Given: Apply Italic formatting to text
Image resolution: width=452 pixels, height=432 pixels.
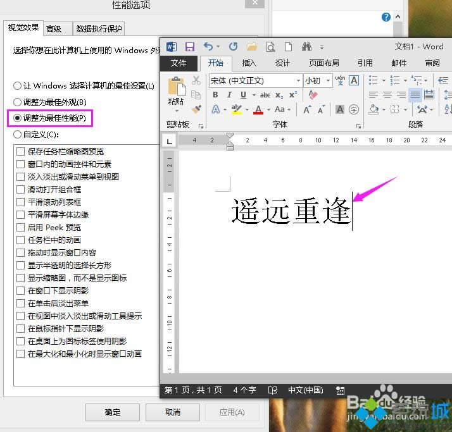Looking at the screenshot, I should pyautogui.click(x=229, y=95).
